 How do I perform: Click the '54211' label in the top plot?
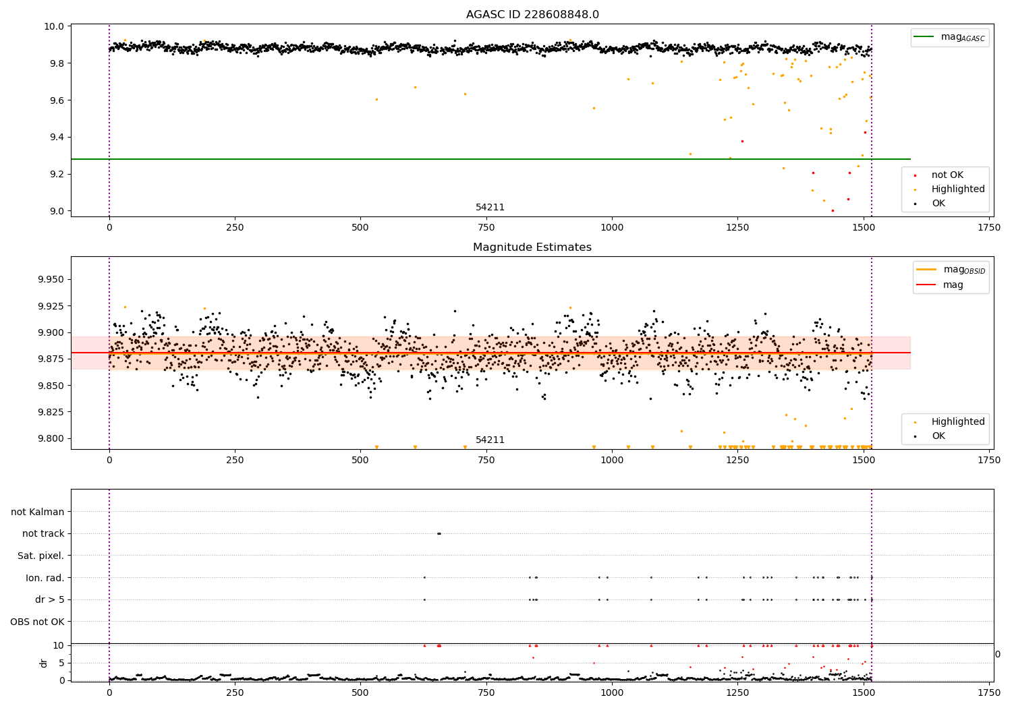[x=490, y=208]
